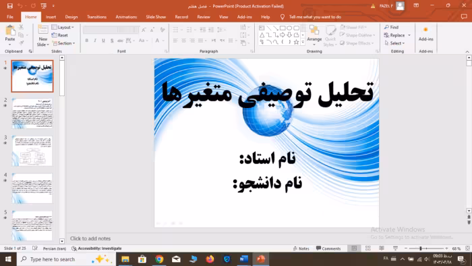
Task: Click the Find button
Action: 391,27
